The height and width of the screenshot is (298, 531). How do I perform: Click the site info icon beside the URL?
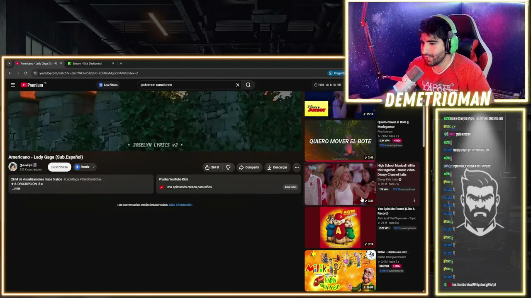(x=35, y=73)
